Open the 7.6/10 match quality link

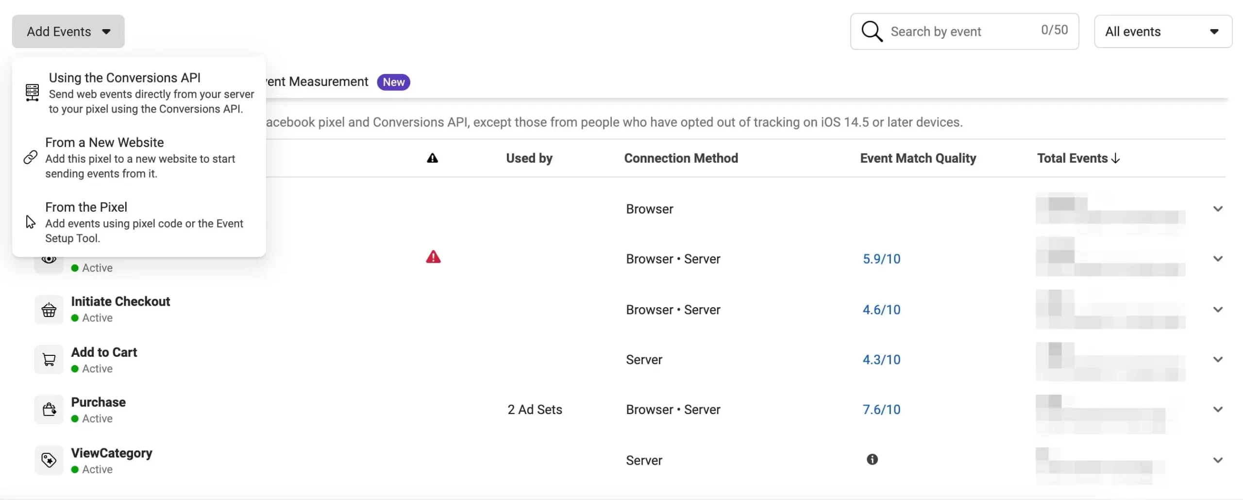click(881, 410)
